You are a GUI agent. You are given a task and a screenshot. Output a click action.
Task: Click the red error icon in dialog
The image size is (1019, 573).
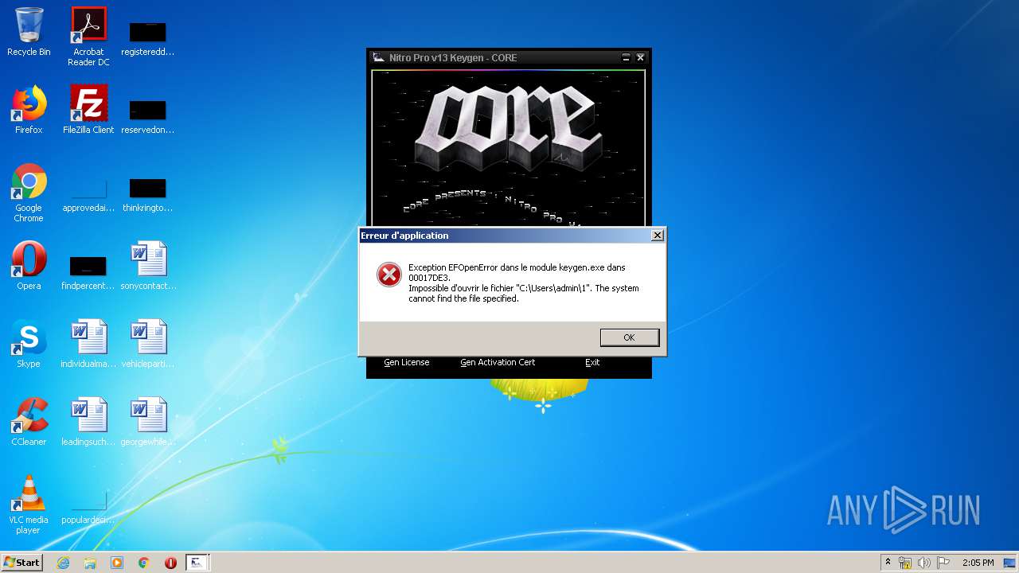[389, 275]
